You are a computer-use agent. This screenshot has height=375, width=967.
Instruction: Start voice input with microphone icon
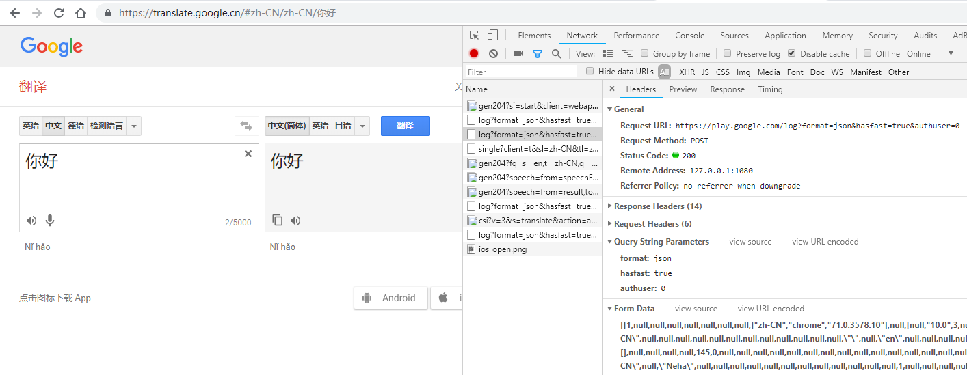click(x=50, y=220)
